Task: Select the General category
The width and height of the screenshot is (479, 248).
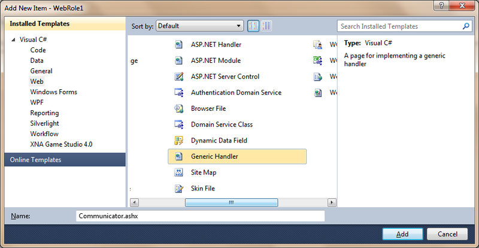Action: pos(41,71)
